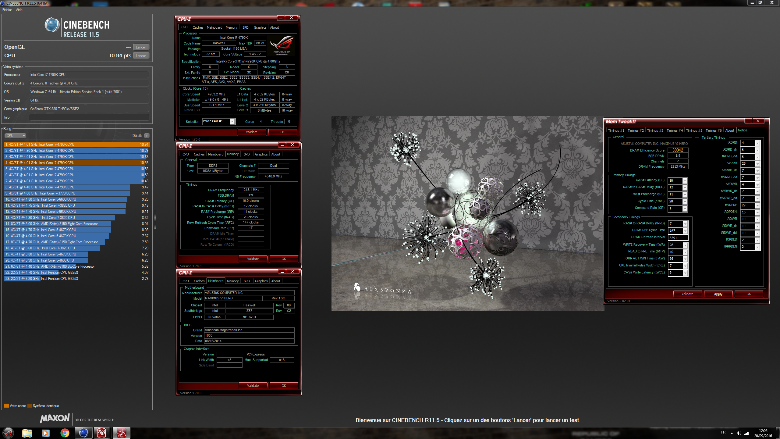Click the Mem TweakIt taskbar icon

[121, 433]
